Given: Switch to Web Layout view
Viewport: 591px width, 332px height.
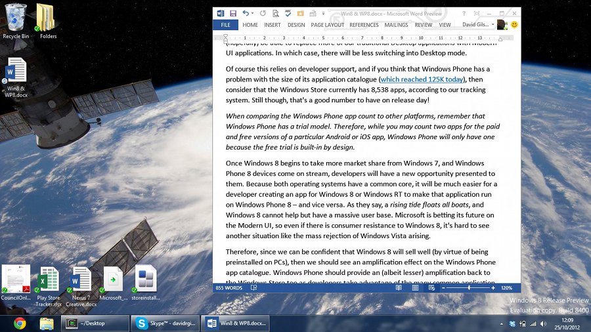Looking at the screenshot, I should click(431, 288).
